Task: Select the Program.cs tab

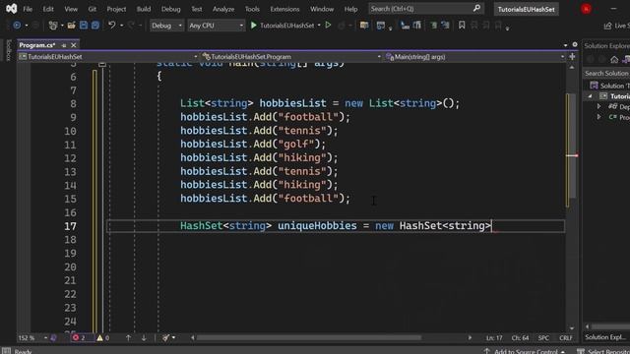Action: [x=37, y=45]
